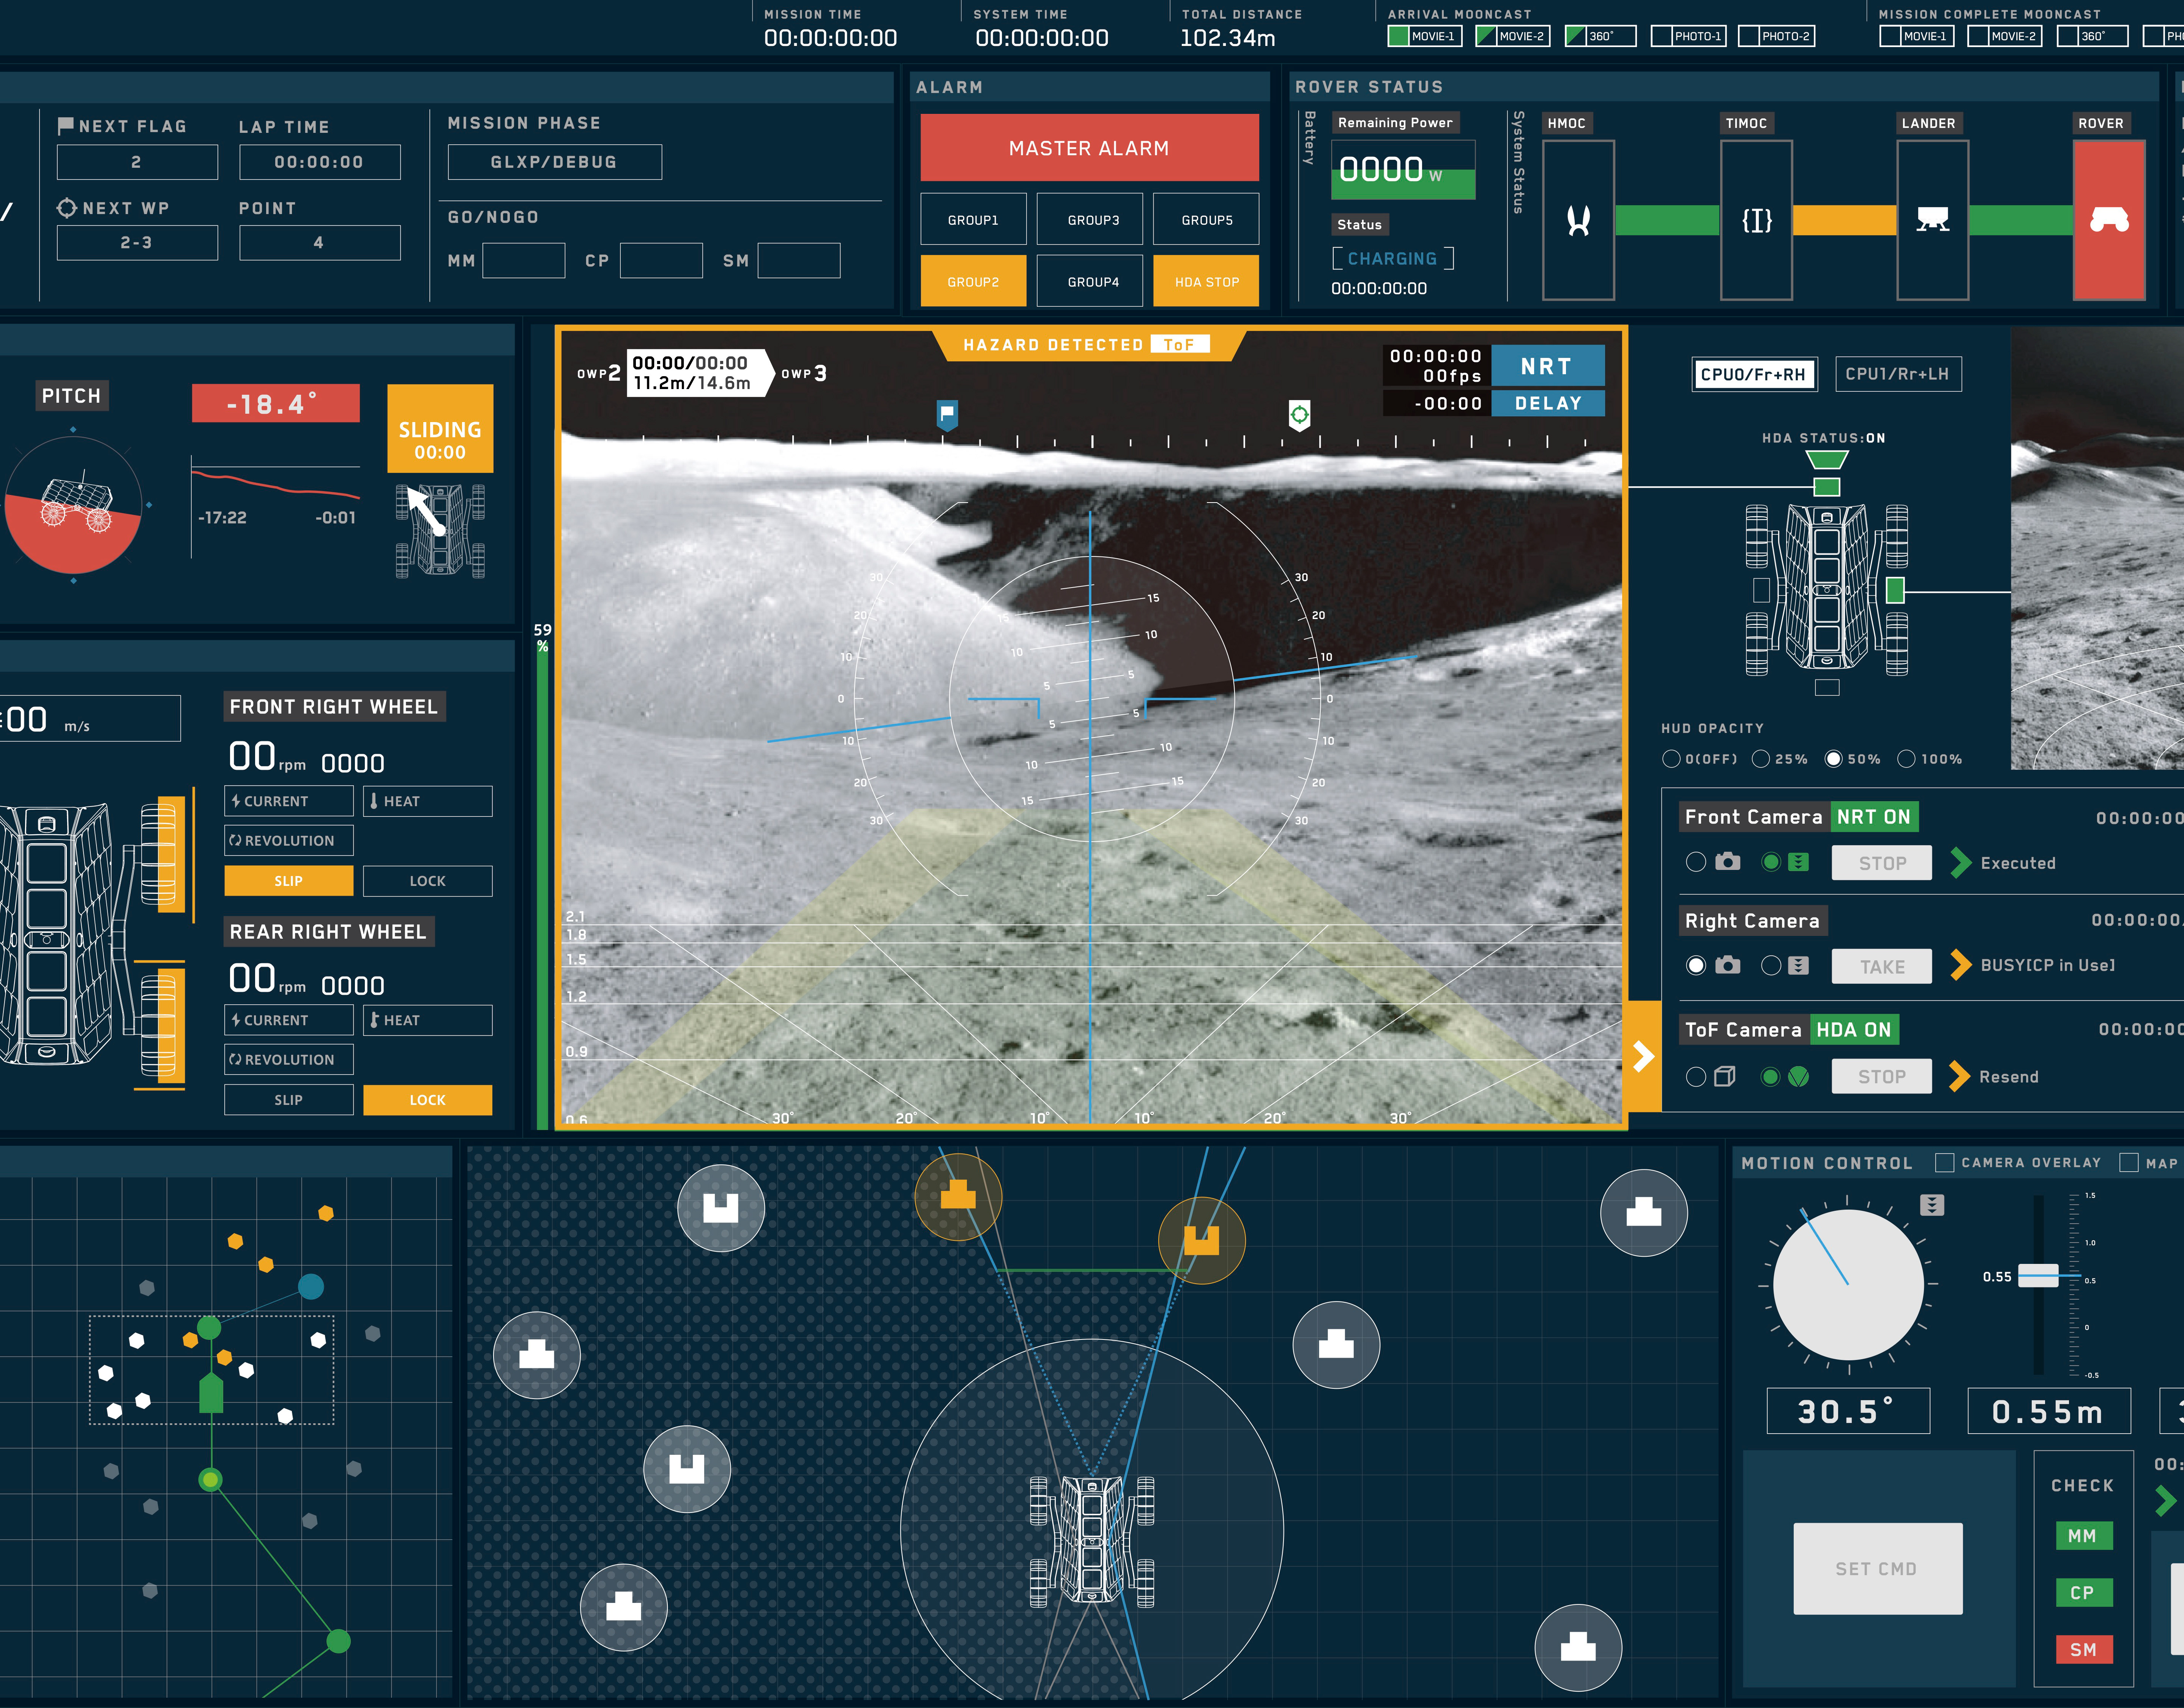
Task: Select Front Camera video mode film icon
Action: pyautogui.click(x=1798, y=862)
